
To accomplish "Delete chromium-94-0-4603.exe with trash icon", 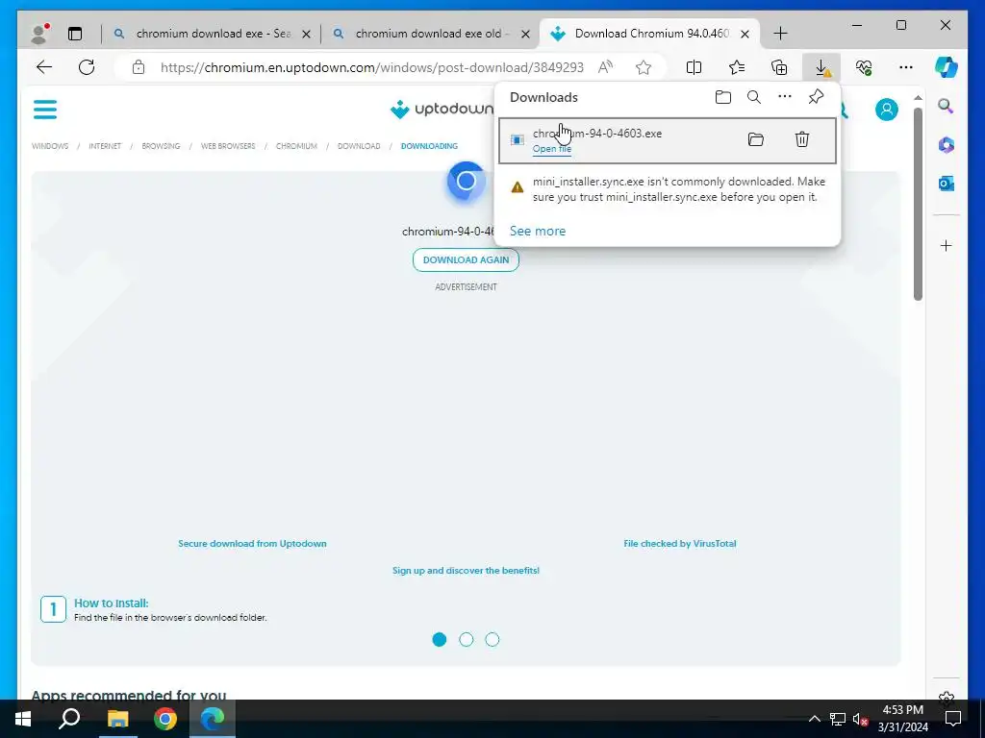I will tap(802, 139).
